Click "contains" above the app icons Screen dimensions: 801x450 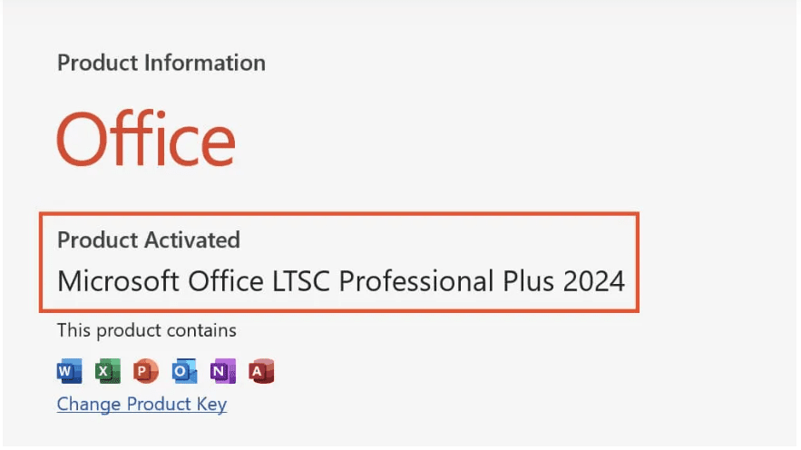pos(205,330)
